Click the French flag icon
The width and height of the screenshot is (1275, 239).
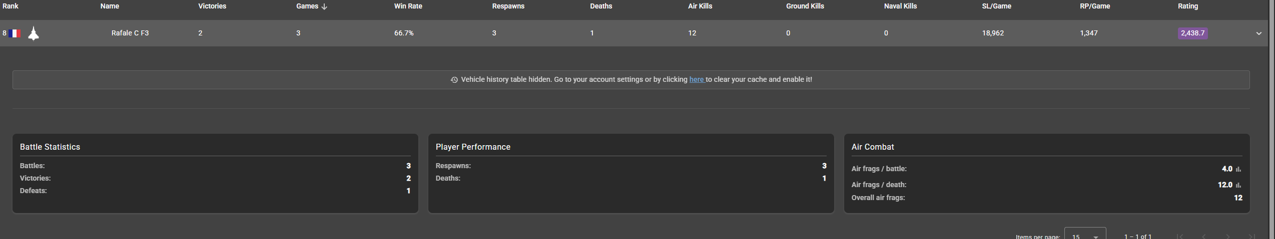tap(15, 33)
